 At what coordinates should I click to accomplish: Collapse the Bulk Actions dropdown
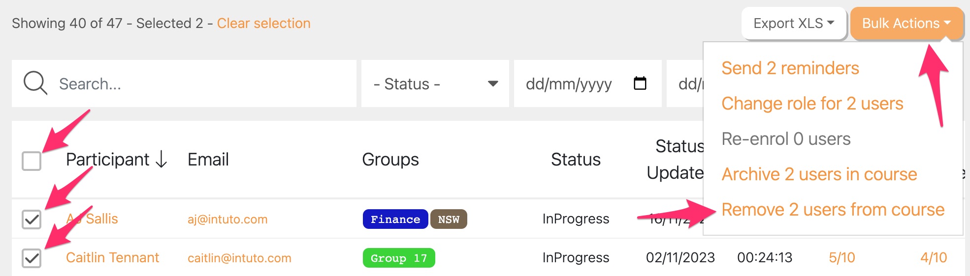coord(906,24)
